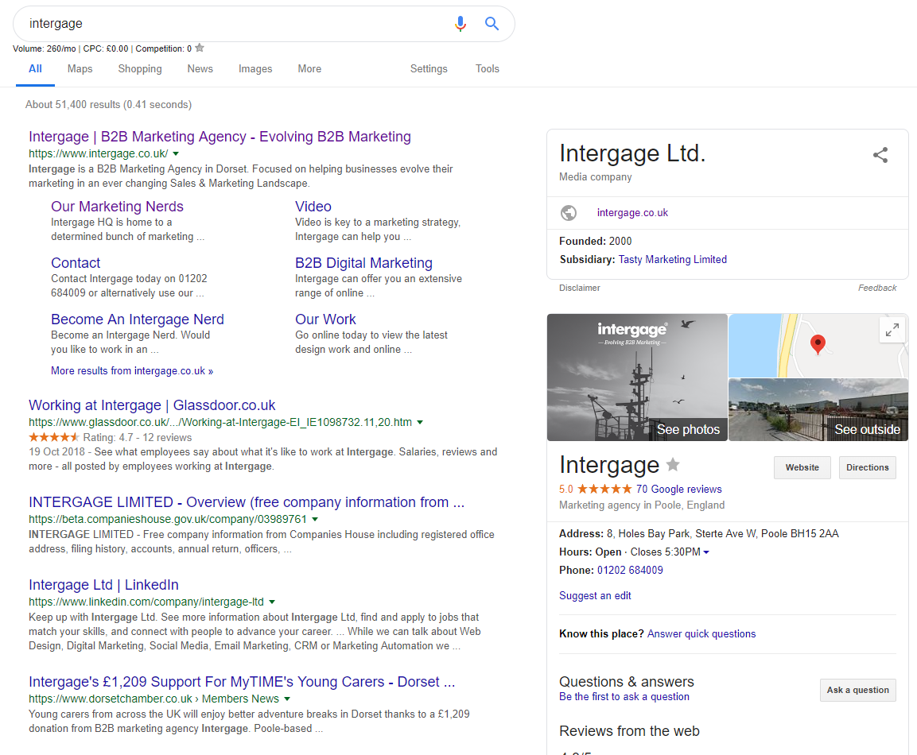Open INTERGAGE LIMITED Companies House result
Image resolution: width=917 pixels, height=755 pixels.
[x=247, y=502]
